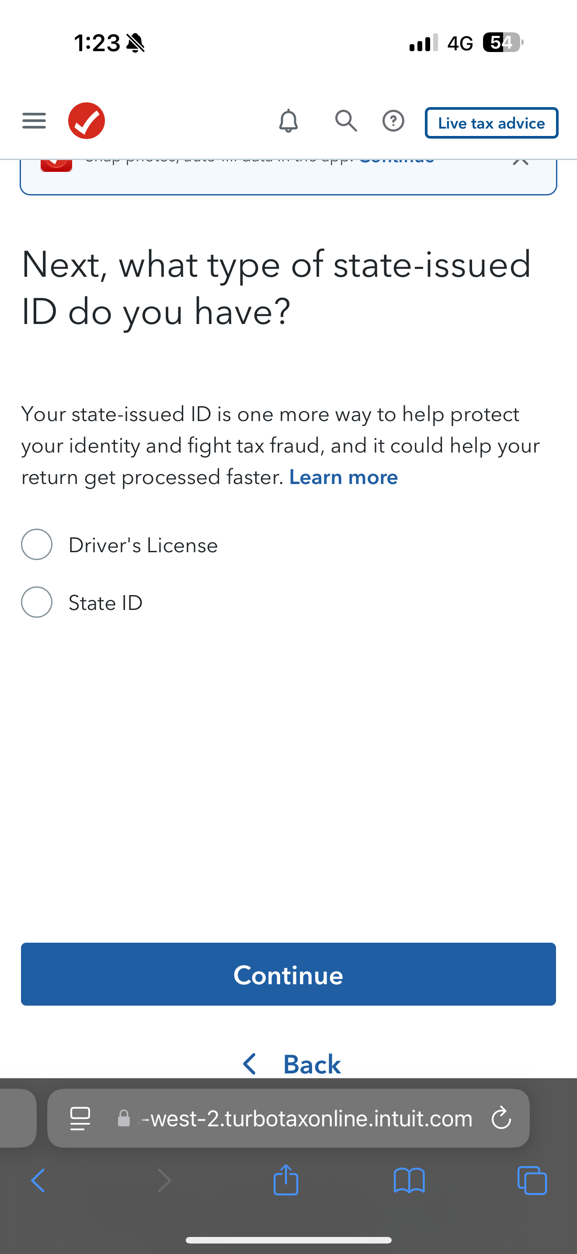
Task: Tap the Driver's License label text
Action: point(143,545)
